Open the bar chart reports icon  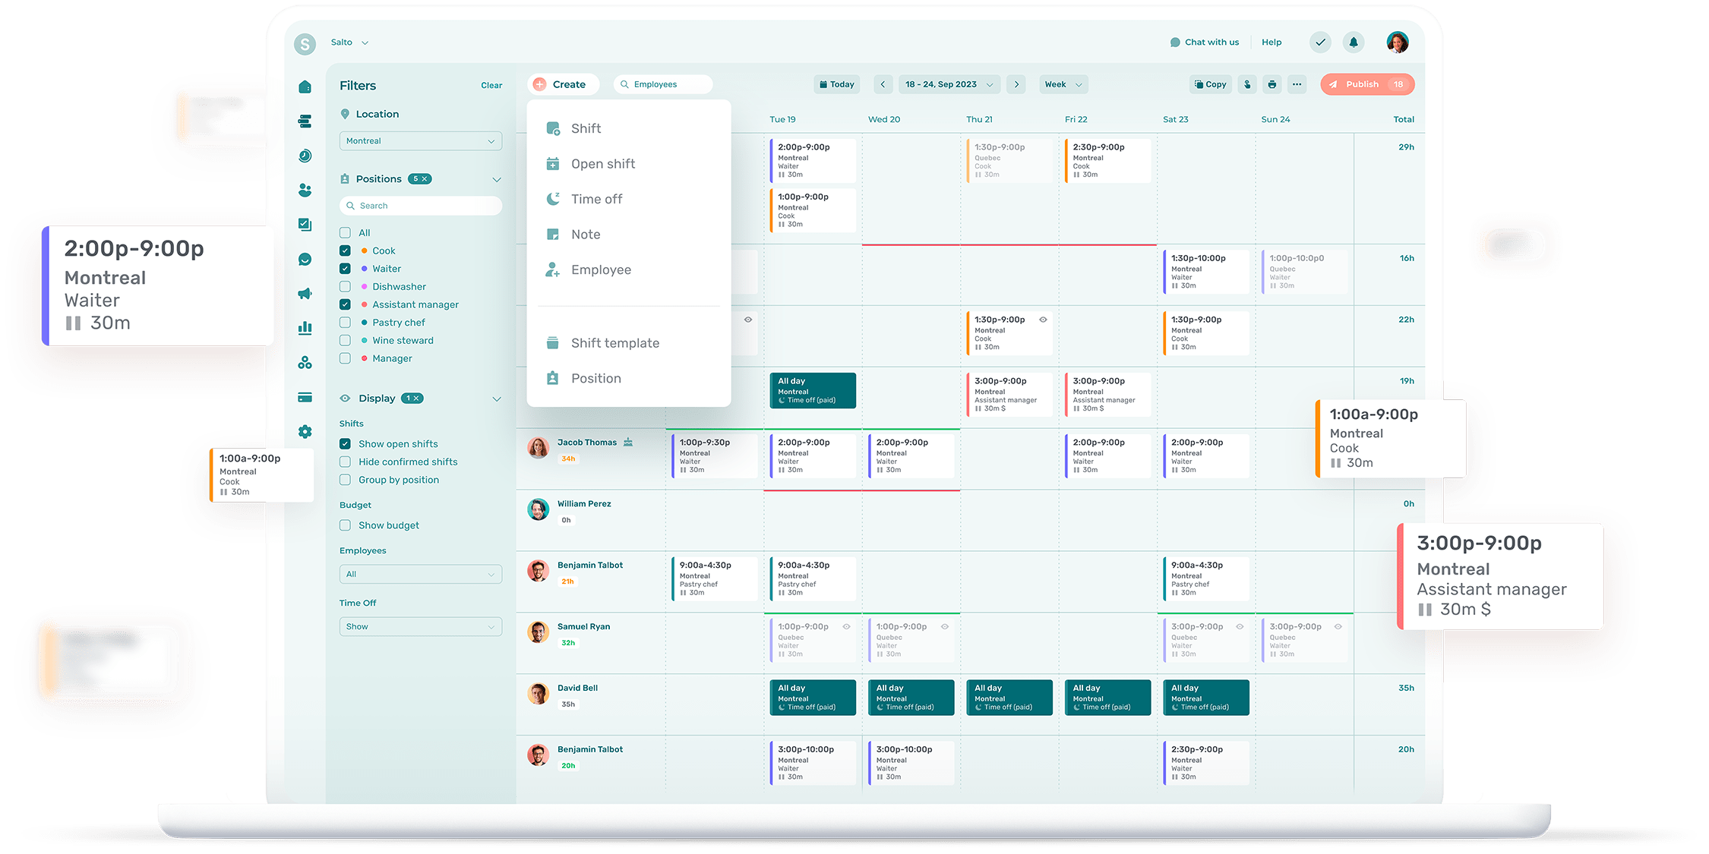click(305, 327)
